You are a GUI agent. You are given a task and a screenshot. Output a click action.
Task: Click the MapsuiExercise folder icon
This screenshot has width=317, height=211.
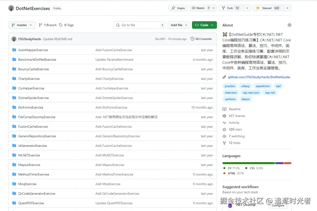pos(14,165)
